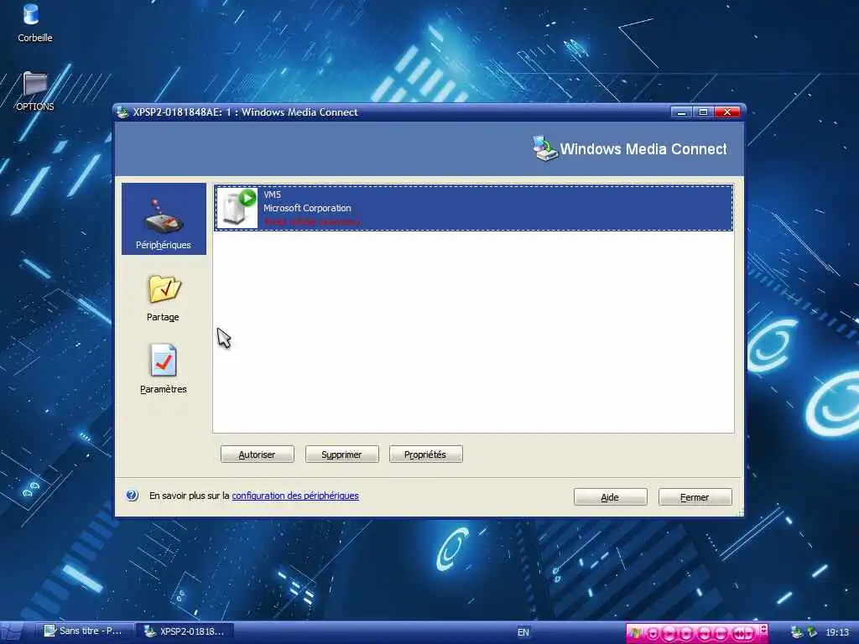Screen dimensions: 859x644
Task: Click the restore arrows on media toolbar
Action: 763,629
